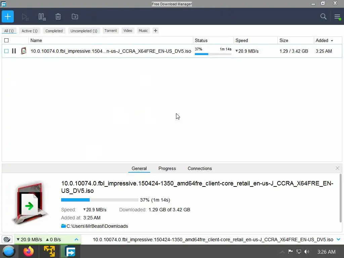Switch to the Completed filter
Viewport: 344px width, 258px height.
54,31
